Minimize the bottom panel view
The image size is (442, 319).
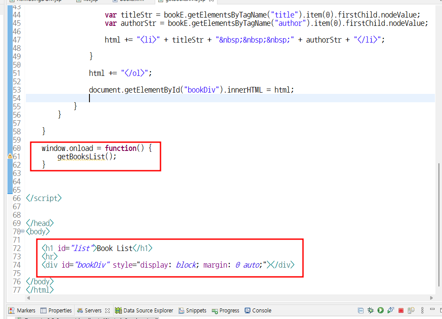[432, 309]
